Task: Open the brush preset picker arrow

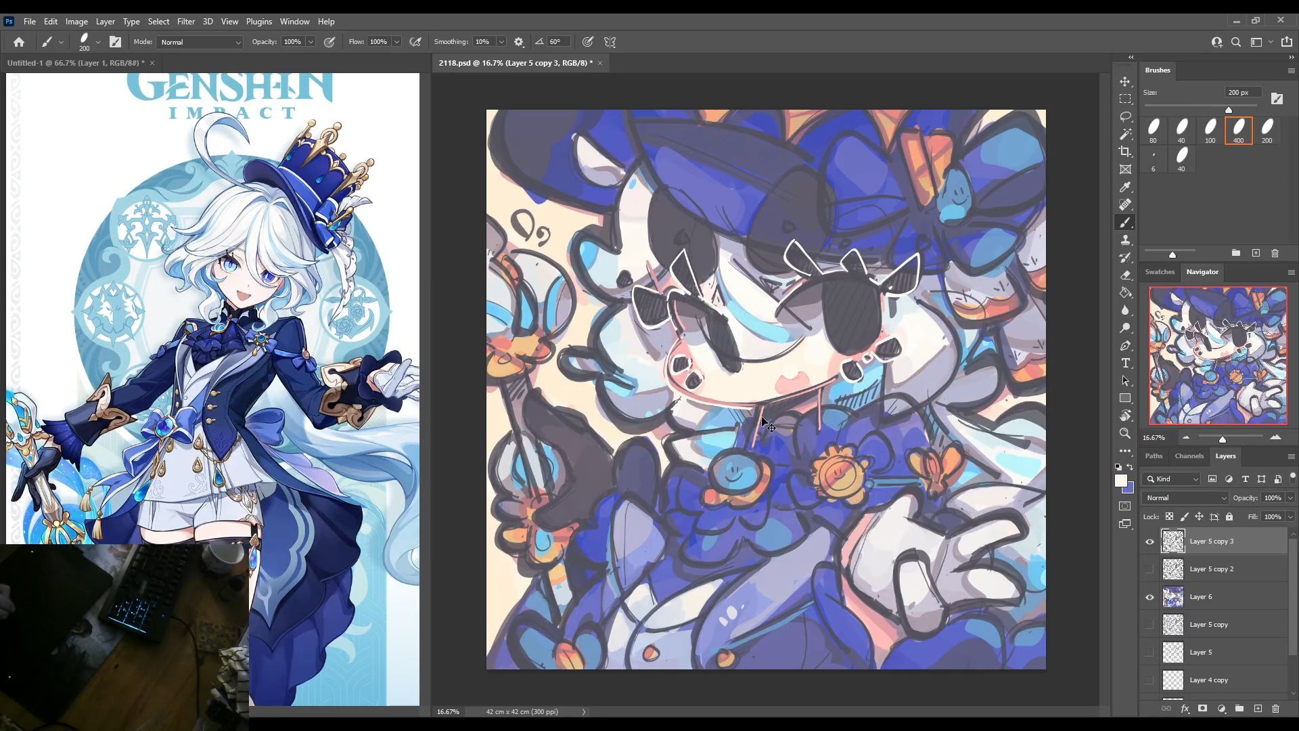Action: click(x=98, y=42)
